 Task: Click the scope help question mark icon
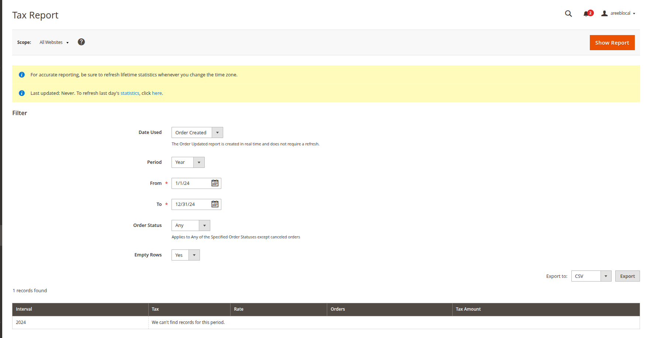click(x=81, y=42)
